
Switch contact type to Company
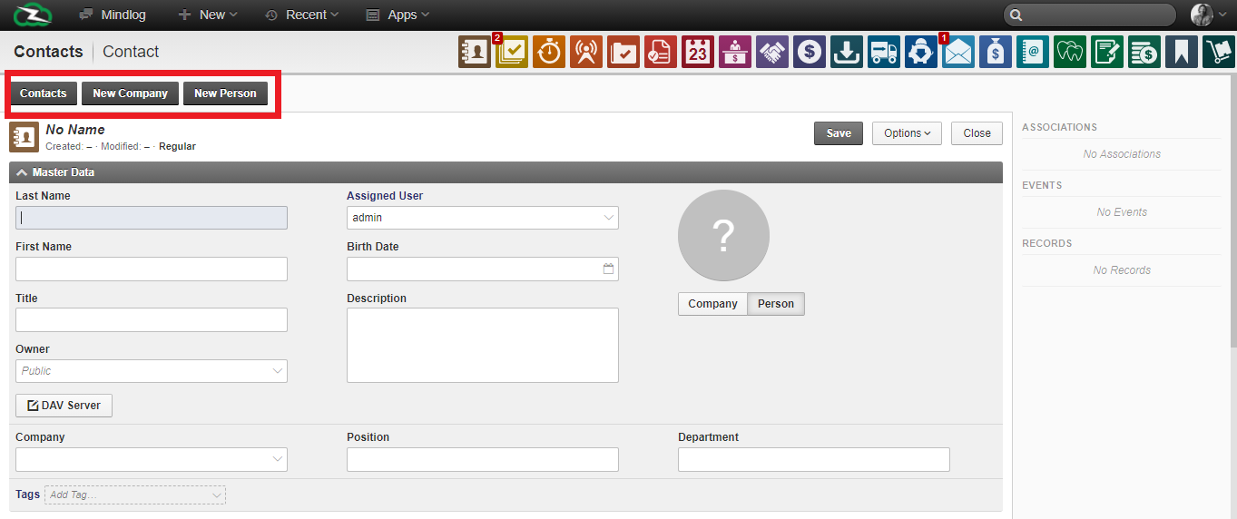coord(712,304)
